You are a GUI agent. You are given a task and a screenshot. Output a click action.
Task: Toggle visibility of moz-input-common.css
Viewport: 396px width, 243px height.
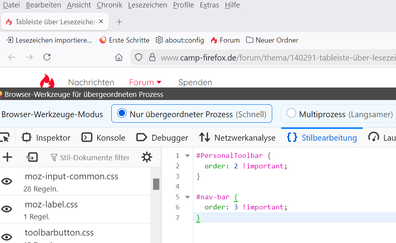coord(7,181)
